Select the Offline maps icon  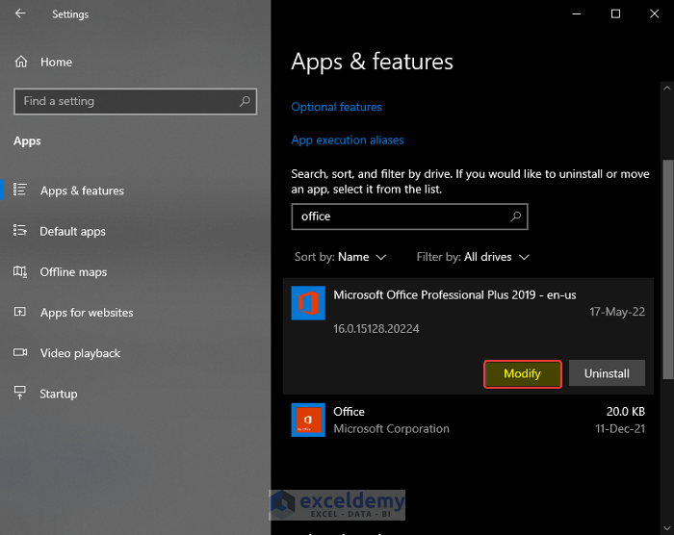(x=20, y=271)
